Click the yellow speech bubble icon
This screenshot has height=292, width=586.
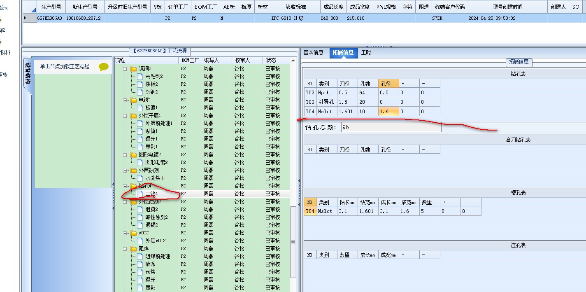(x=104, y=67)
